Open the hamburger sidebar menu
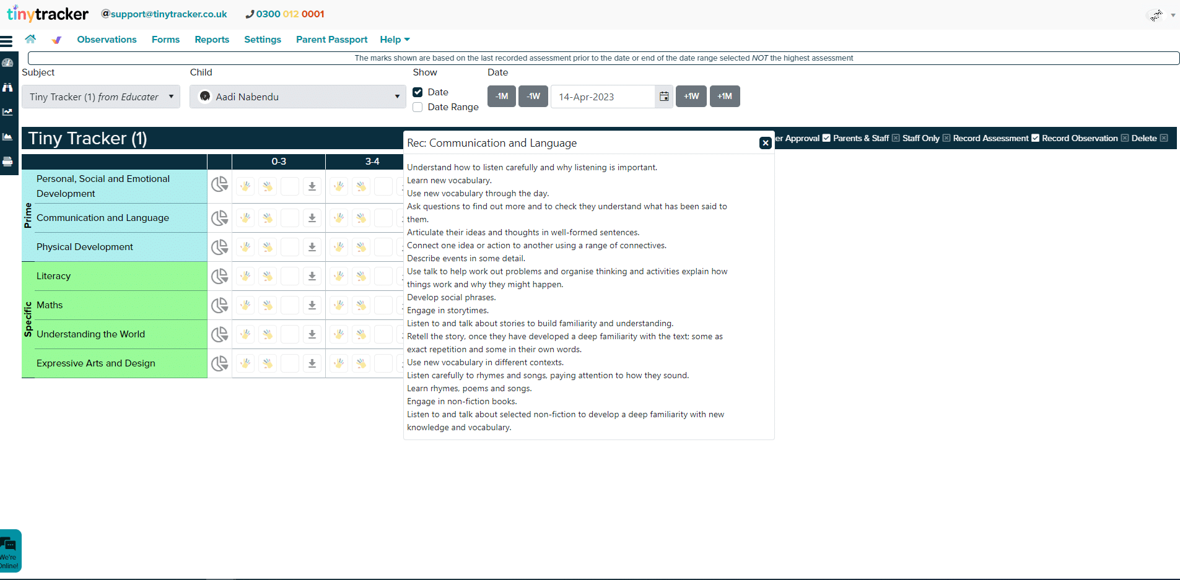 pyautogui.click(x=7, y=41)
